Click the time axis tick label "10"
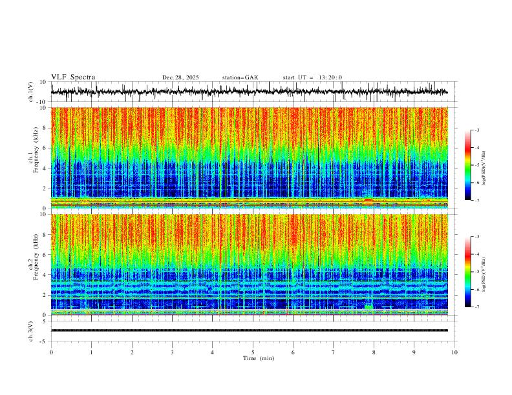512x395 pixels. (x=454, y=352)
